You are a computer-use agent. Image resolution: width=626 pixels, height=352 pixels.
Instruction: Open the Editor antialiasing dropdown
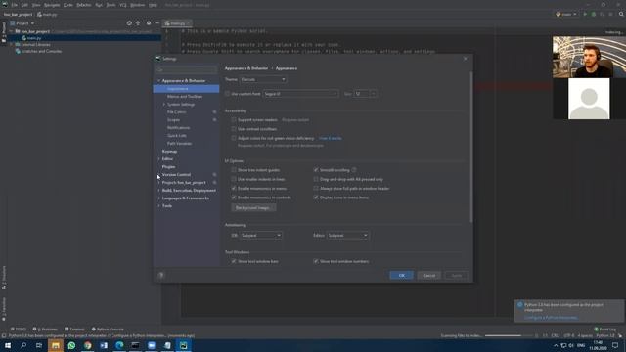[x=347, y=235]
